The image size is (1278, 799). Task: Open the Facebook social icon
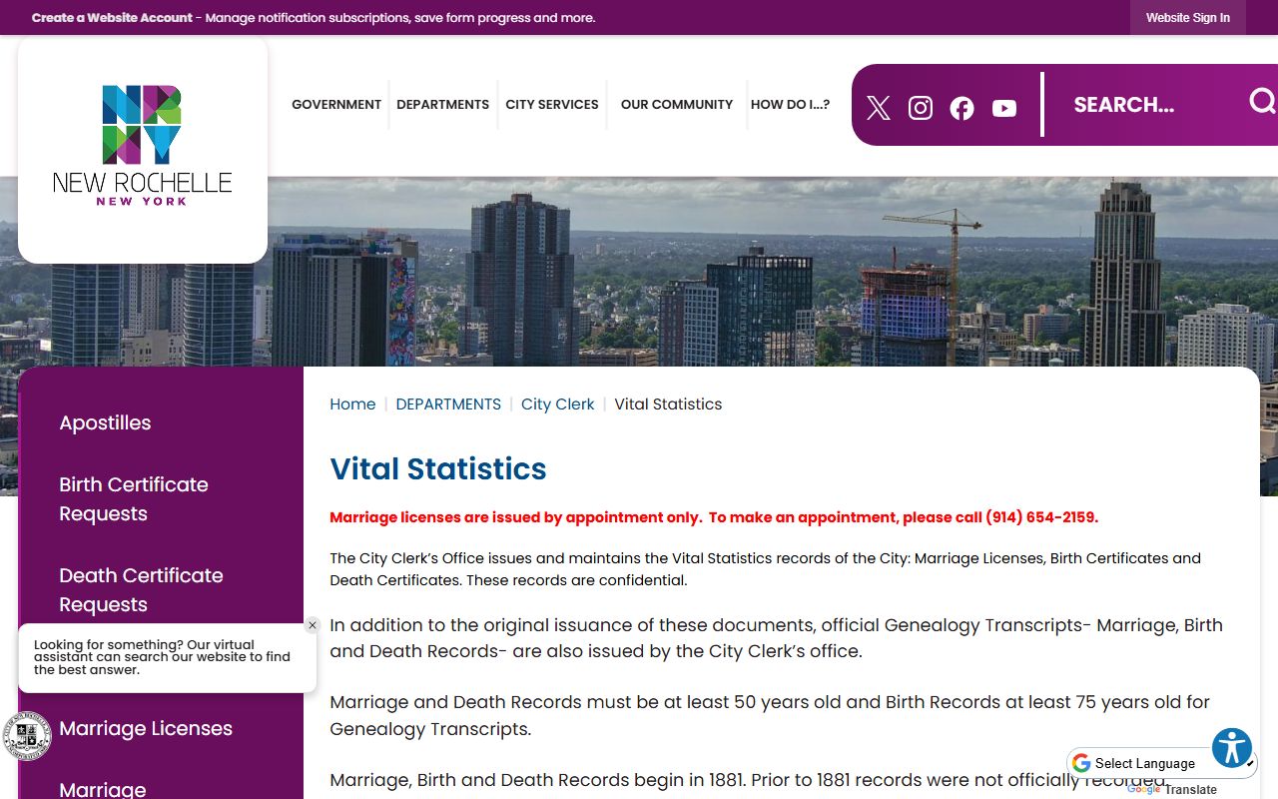961,108
